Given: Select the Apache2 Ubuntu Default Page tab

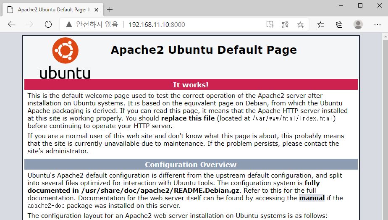Looking at the screenshot, I should coord(53,10).
